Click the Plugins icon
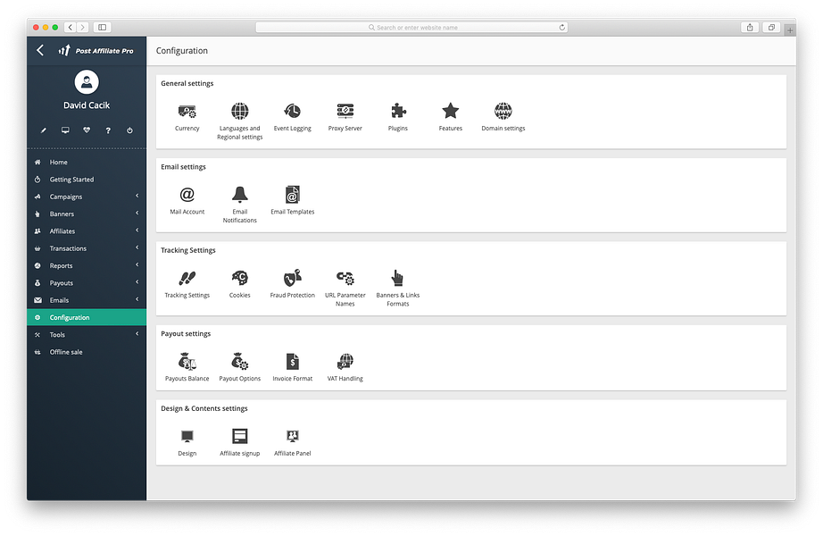This screenshot has height=536, width=823. tap(397, 112)
